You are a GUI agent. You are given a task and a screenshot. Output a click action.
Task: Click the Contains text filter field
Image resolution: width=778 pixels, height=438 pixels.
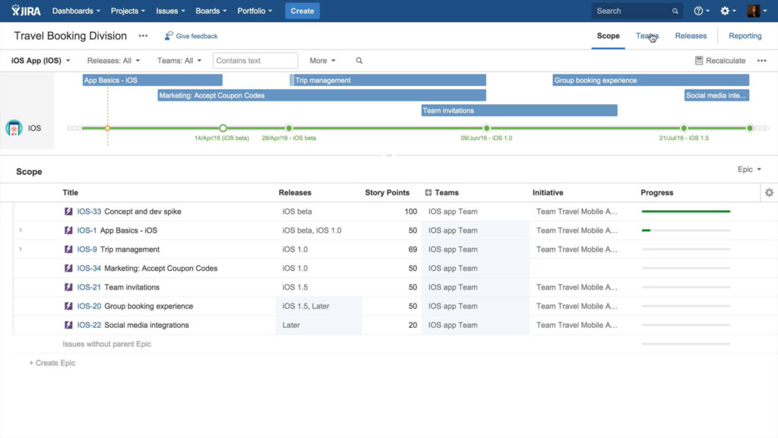point(255,61)
